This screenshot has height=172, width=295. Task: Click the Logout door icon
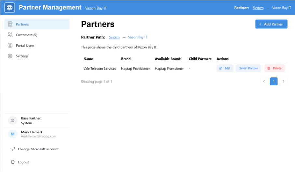coord(13,162)
